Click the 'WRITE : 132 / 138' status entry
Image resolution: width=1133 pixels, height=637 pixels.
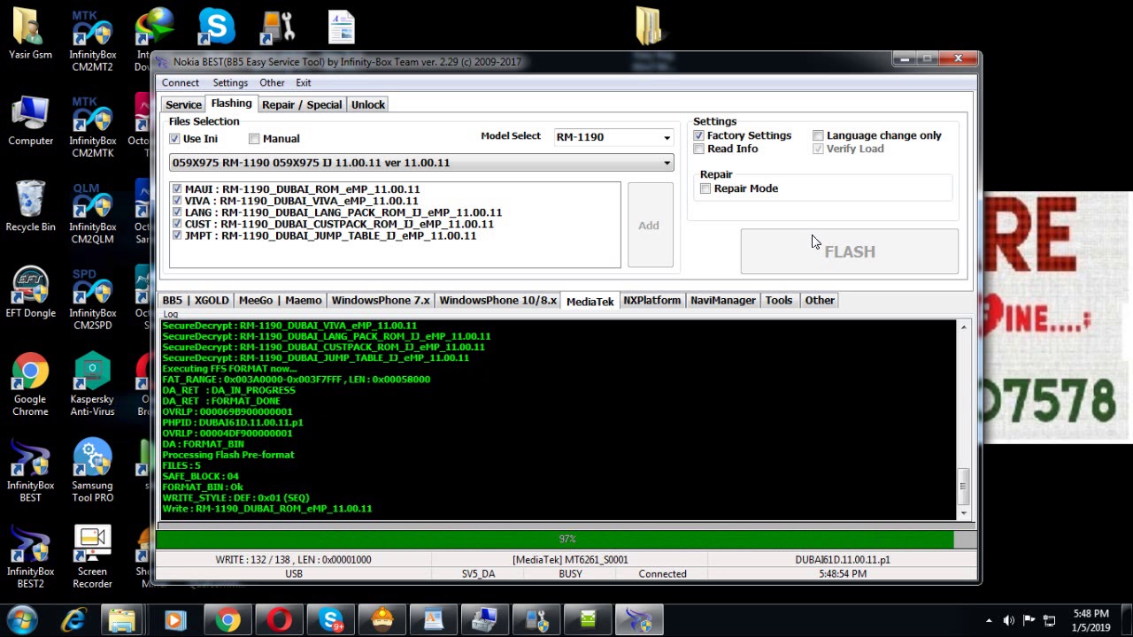tap(293, 560)
